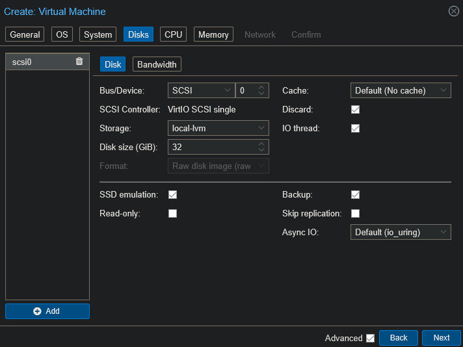The image size is (463, 347).
Task: Open the Bus/Device SCSI dropdown
Action: pyautogui.click(x=201, y=91)
